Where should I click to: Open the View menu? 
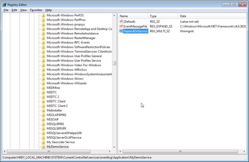(x=23, y=10)
